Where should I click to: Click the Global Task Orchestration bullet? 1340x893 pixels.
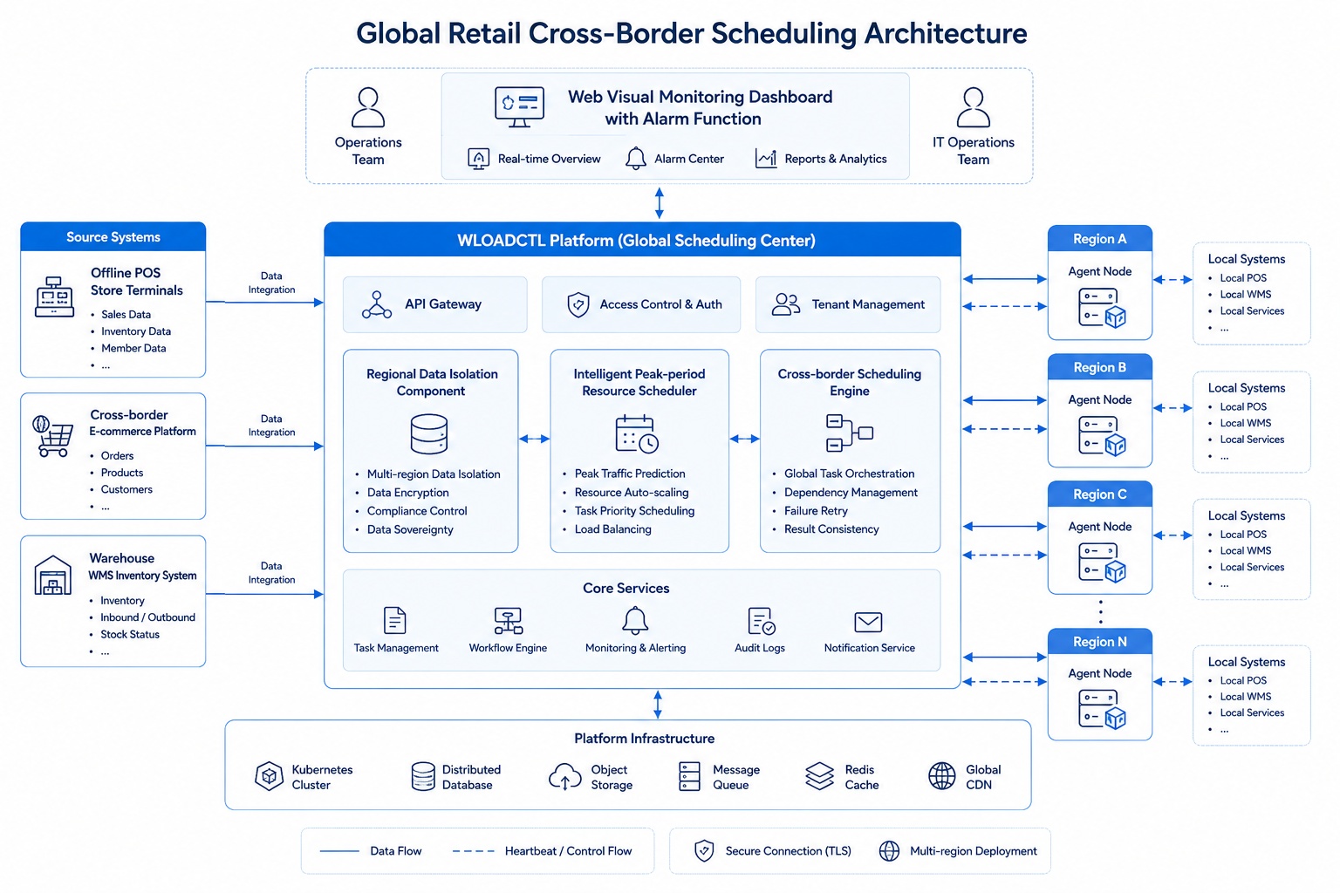coord(850,474)
